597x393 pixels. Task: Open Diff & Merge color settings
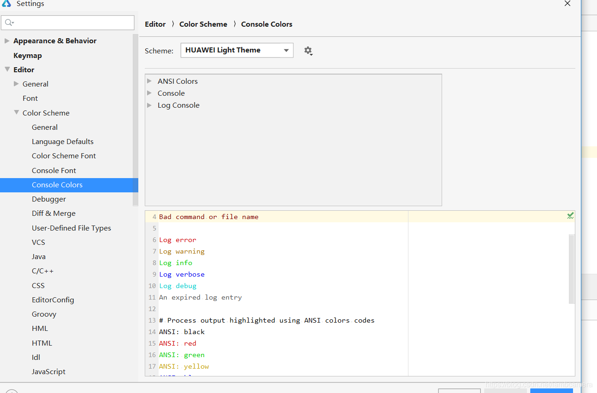click(x=53, y=213)
